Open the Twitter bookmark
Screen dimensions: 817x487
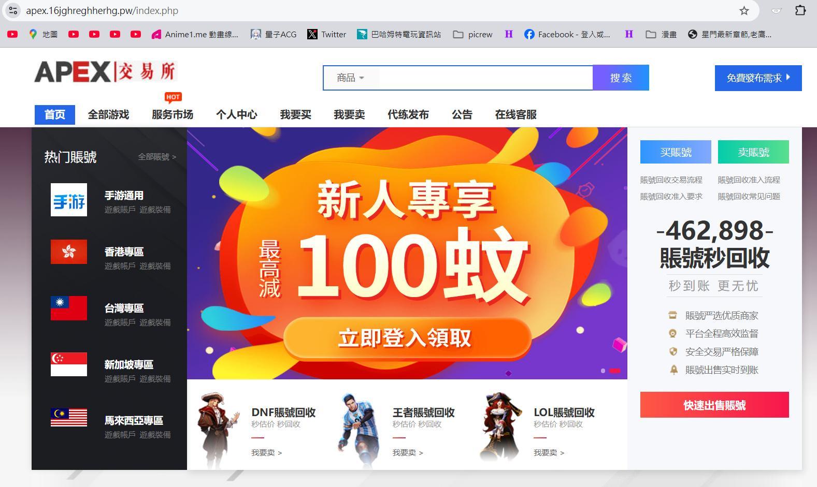327,34
